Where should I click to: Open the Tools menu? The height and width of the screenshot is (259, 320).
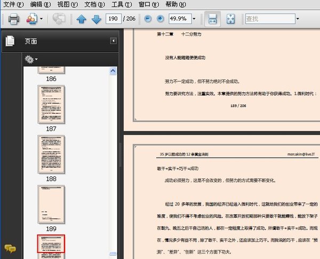(x=122, y=4)
